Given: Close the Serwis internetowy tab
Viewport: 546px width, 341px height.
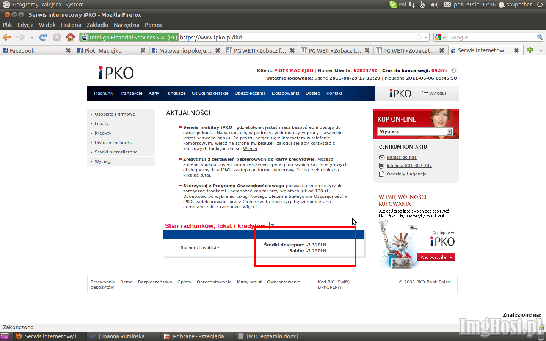Looking at the screenshot, I should [x=516, y=50].
